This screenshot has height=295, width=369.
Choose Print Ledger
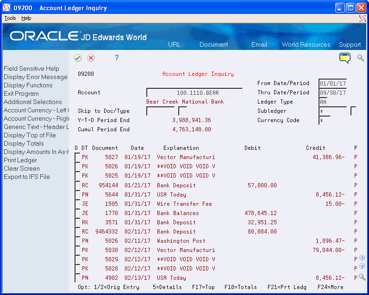(x=20, y=160)
